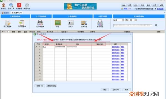Click the copy-row link in row 10
The width and height of the screenshot is (166, 99).
(x=116, y=74)
